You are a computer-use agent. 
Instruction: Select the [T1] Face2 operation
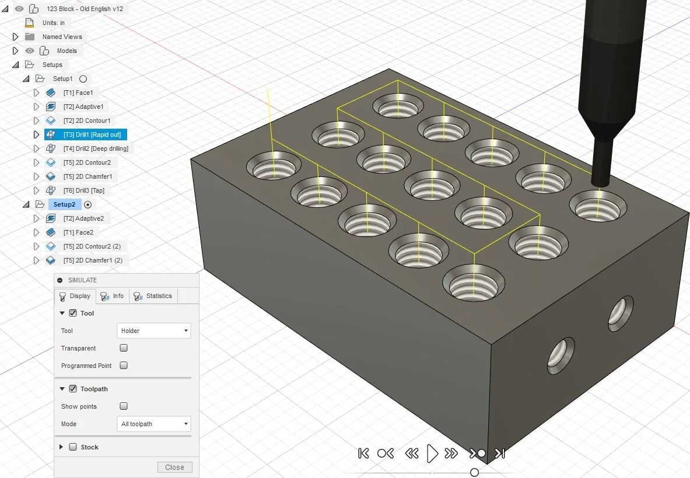click(78, 232)
